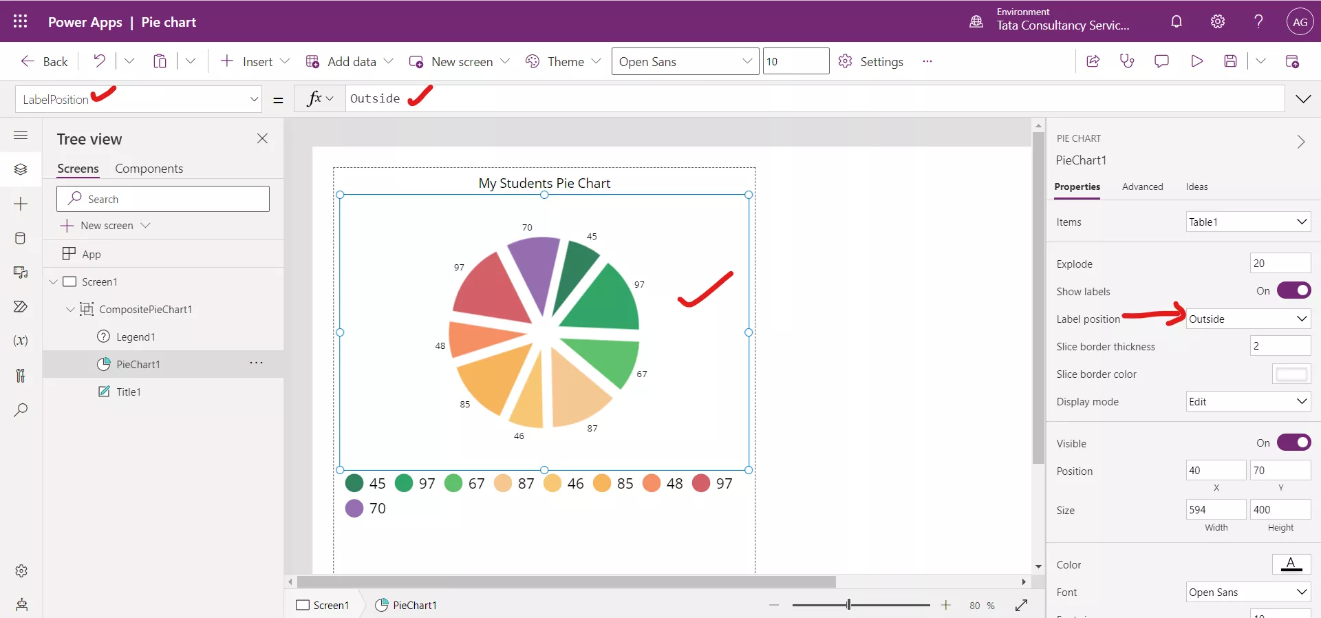Screen dimensions: 1321x618
Task: Click the Share icon in toolbar
Action: coord(1093,61)
